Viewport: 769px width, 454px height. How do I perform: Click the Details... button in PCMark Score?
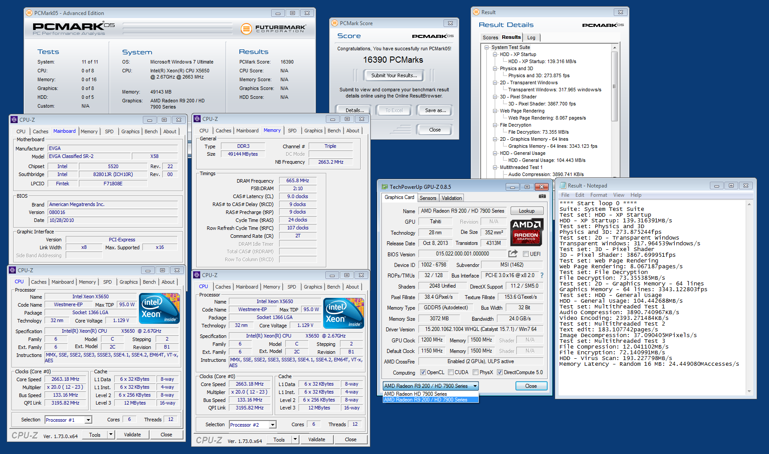point(355,110)
